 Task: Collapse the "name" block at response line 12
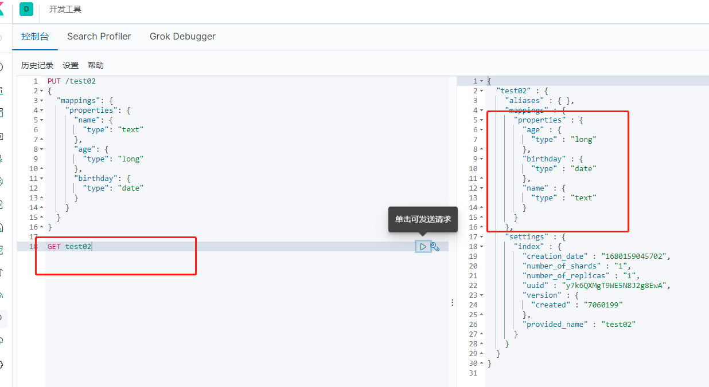tap(481, 188)
